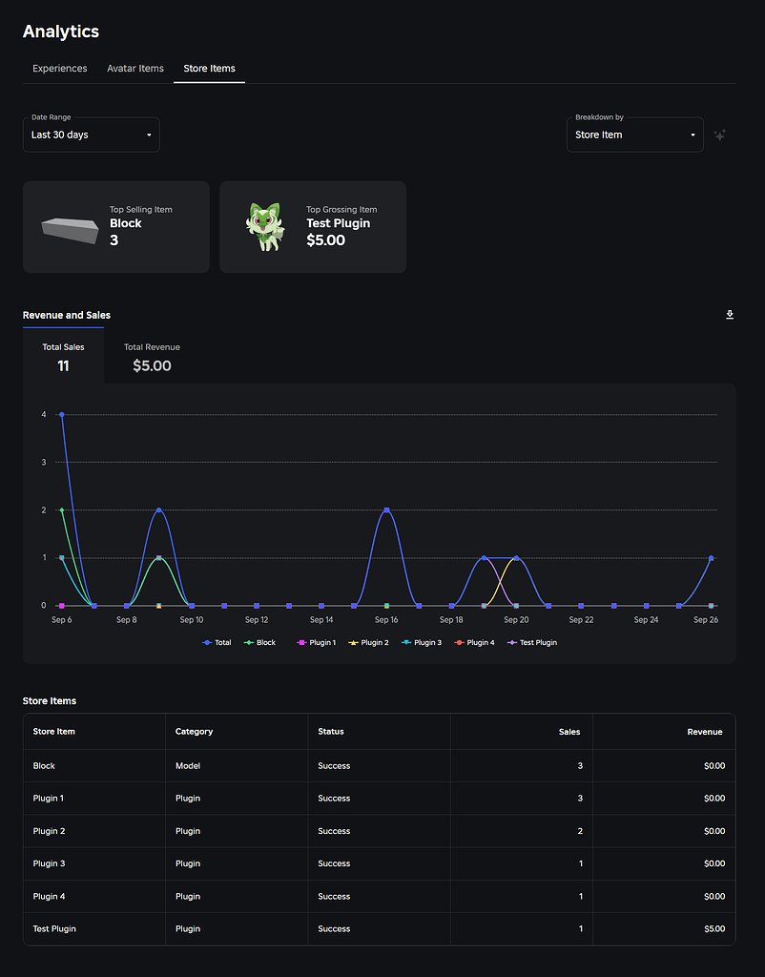This screenshot has height=977, width=765.
Task: Click the gray cube icon on Top Selling Item card
Action: pos(69,227)
